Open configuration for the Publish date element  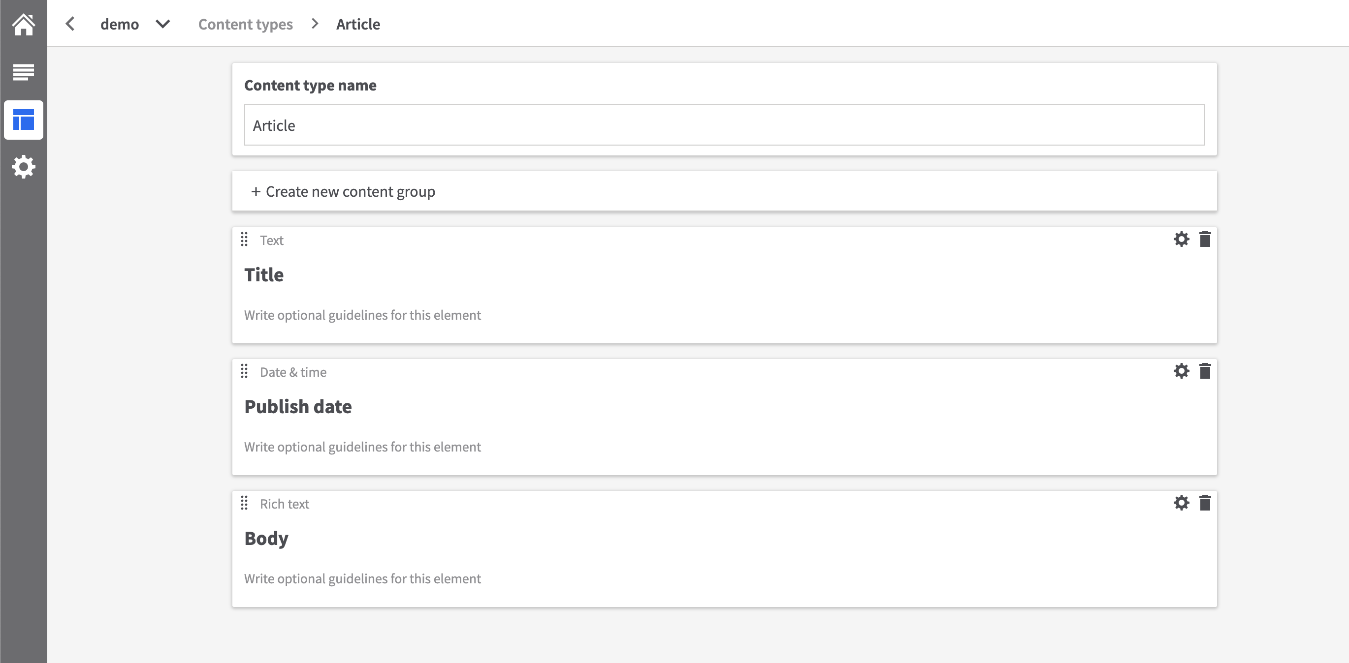point(1182,371)
